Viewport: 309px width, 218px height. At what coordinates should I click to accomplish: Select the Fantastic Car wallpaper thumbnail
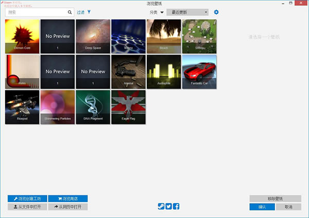tap(199, 72)
